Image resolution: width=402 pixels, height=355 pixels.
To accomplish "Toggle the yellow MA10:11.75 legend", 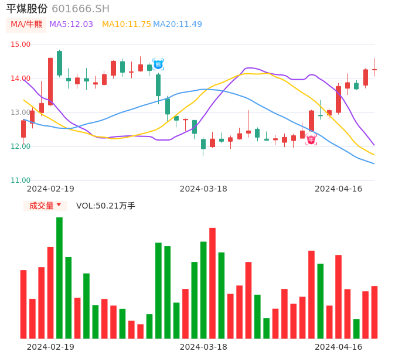I will pyautogui.click(x=126, y=25).
